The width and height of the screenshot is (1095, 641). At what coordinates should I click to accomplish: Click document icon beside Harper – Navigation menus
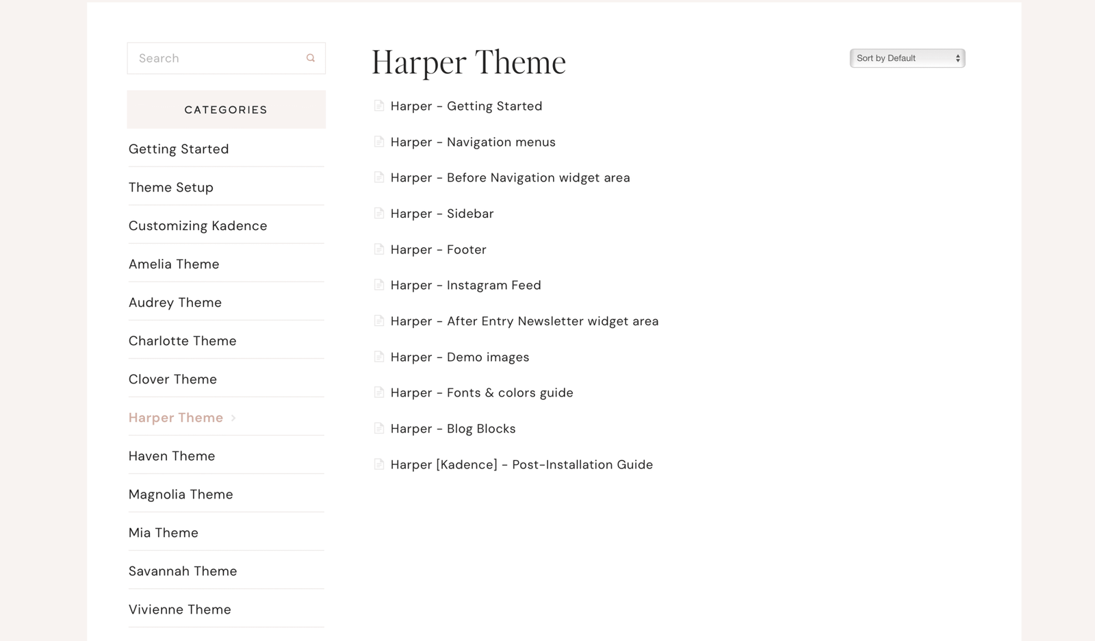click(378, 142)
